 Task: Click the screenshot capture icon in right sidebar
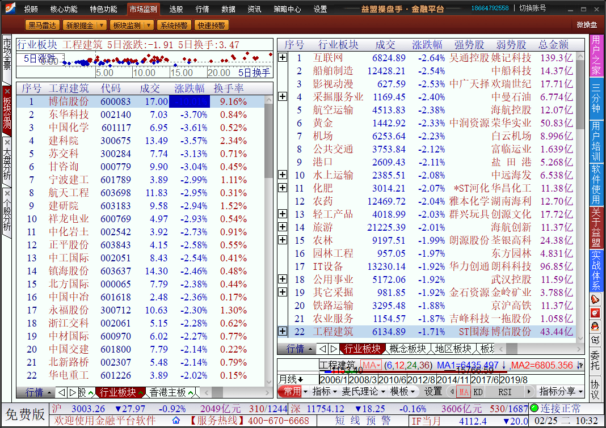coord(595,340)
